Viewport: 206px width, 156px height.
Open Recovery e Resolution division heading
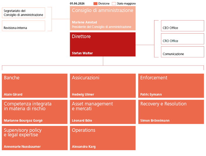pos(163,104)
